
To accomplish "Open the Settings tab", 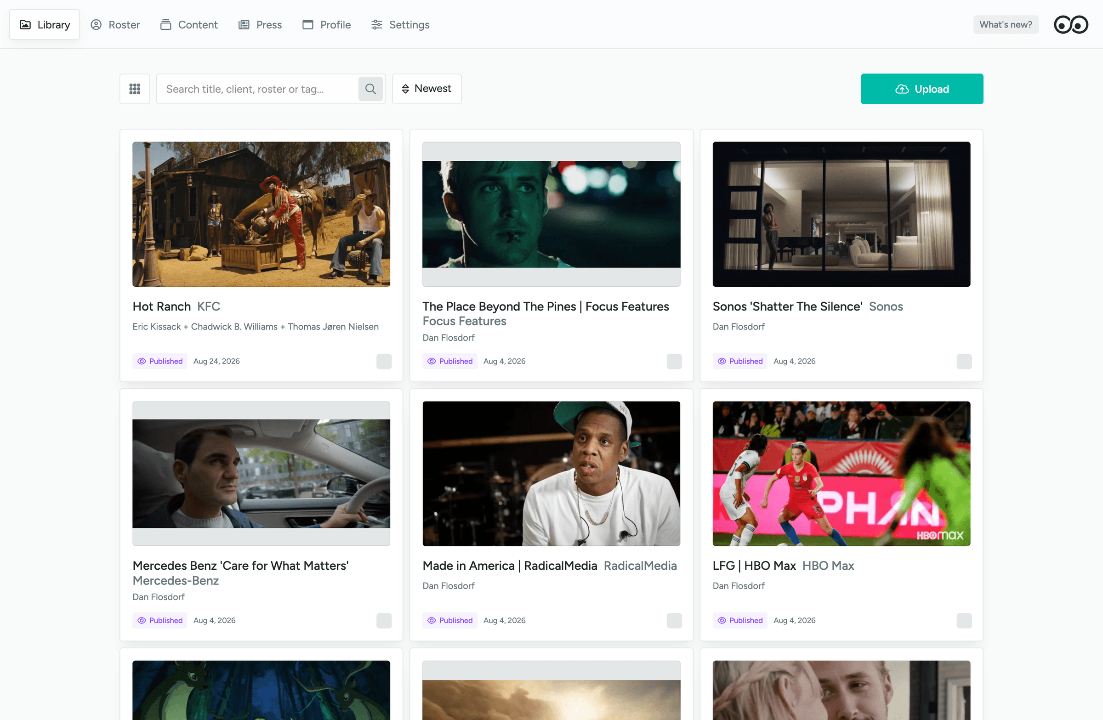I will pyautogui.click(x=400, y=24).
